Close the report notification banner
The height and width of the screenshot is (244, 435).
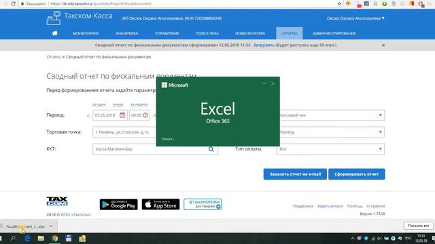383,45
